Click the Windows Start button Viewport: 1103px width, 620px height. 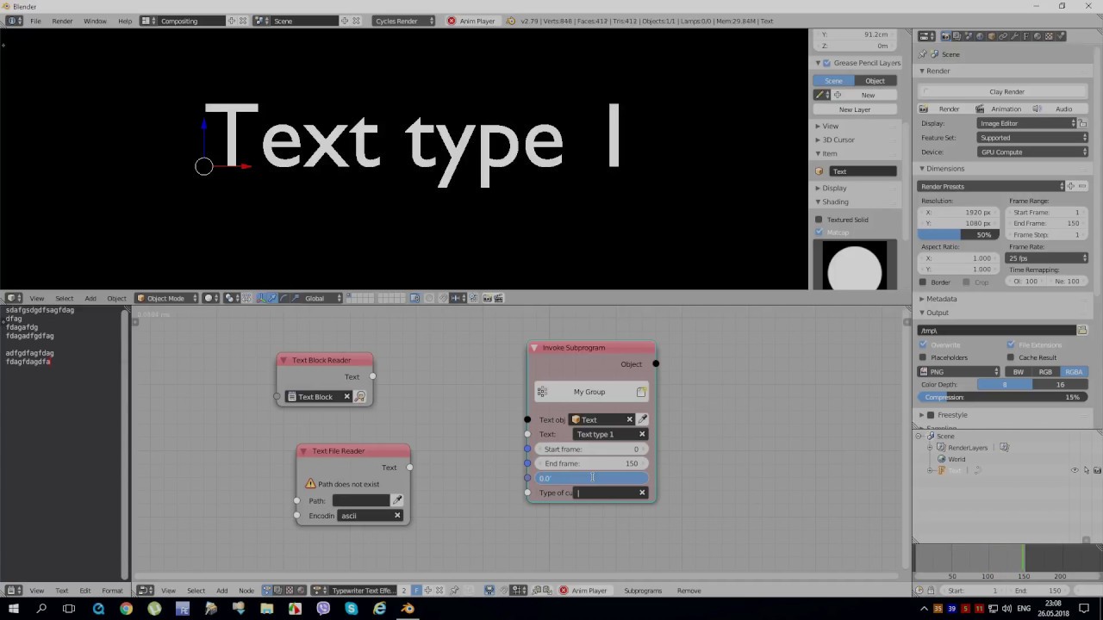coord(13,609)
